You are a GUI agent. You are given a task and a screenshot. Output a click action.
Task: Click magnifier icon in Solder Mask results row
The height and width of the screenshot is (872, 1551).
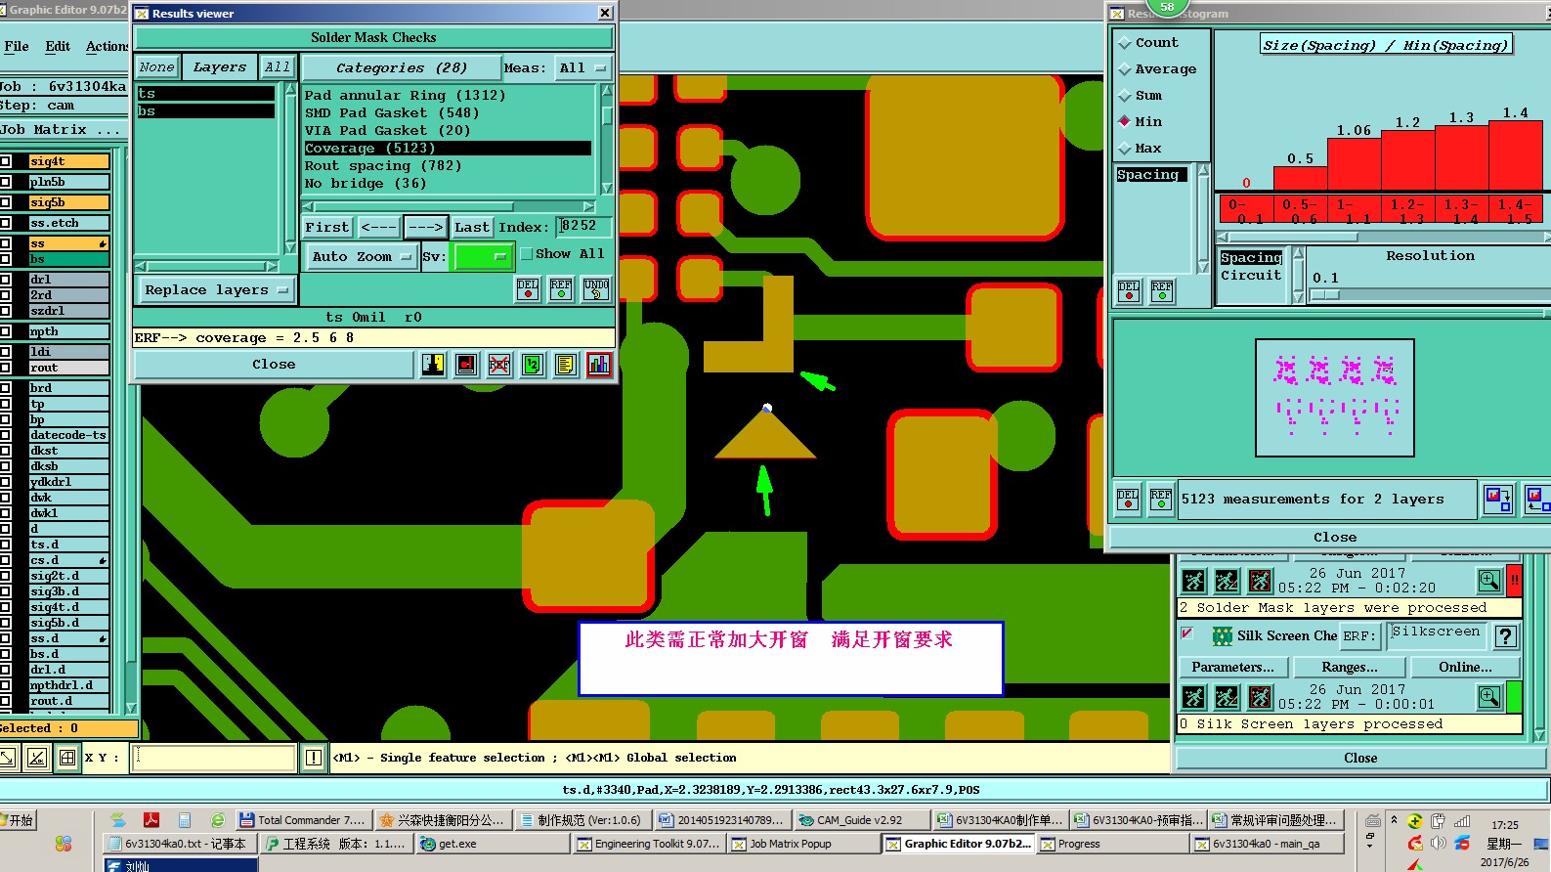tap(1489, 581)
